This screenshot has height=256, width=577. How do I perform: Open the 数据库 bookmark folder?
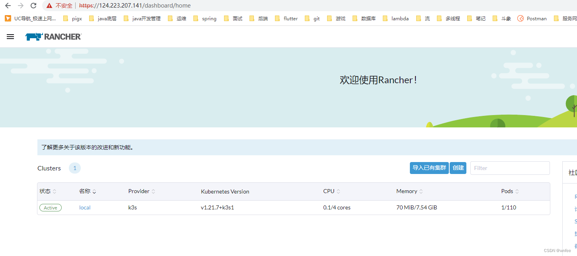coord(364,18)
